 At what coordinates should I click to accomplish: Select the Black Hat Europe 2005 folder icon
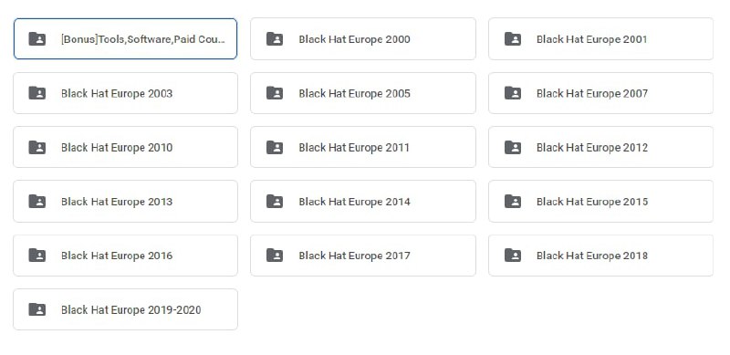tap(275, 93)
